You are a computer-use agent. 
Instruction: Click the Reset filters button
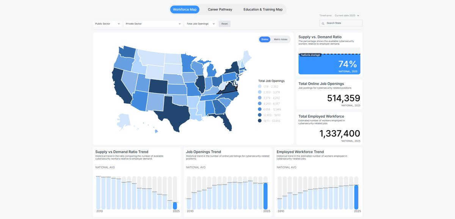coord(224,24)
